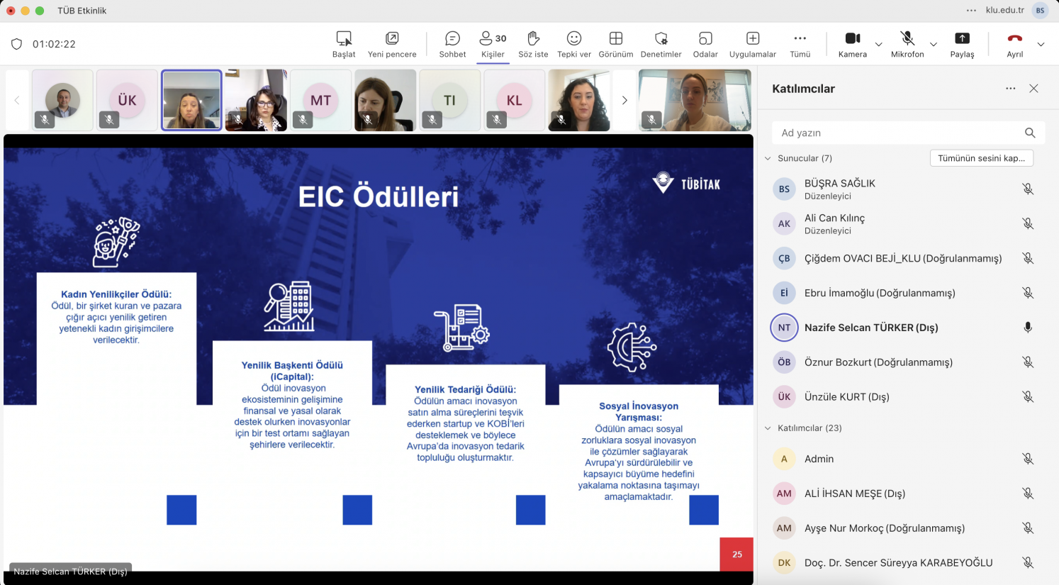Toggle the Mikrofon mute state

tap(907, 44)
